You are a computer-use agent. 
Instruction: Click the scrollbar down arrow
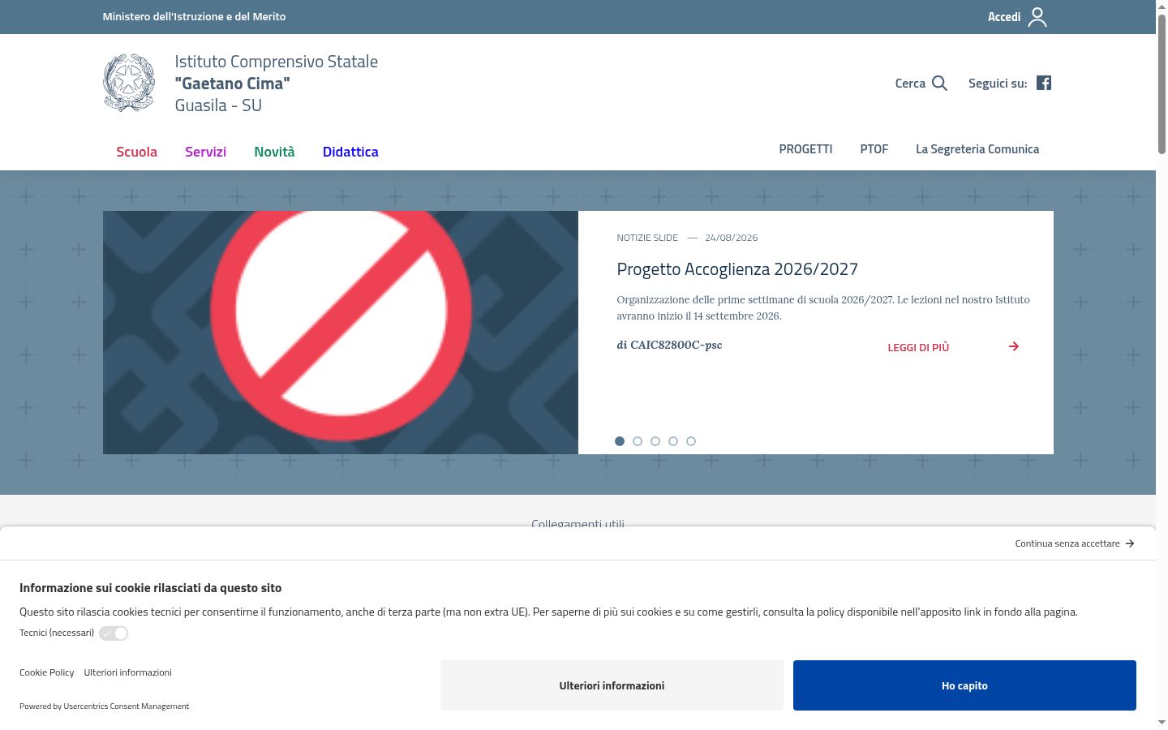click(x=1162, y=722)
